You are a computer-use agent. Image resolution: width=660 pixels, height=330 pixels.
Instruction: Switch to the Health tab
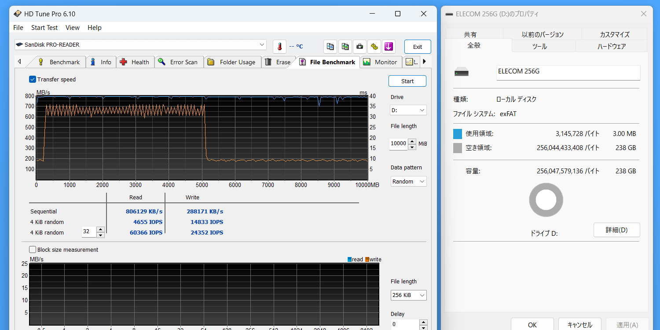point(136,62)
